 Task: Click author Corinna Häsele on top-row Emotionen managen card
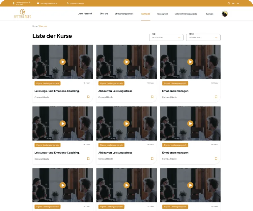click(x=169, y=97)
